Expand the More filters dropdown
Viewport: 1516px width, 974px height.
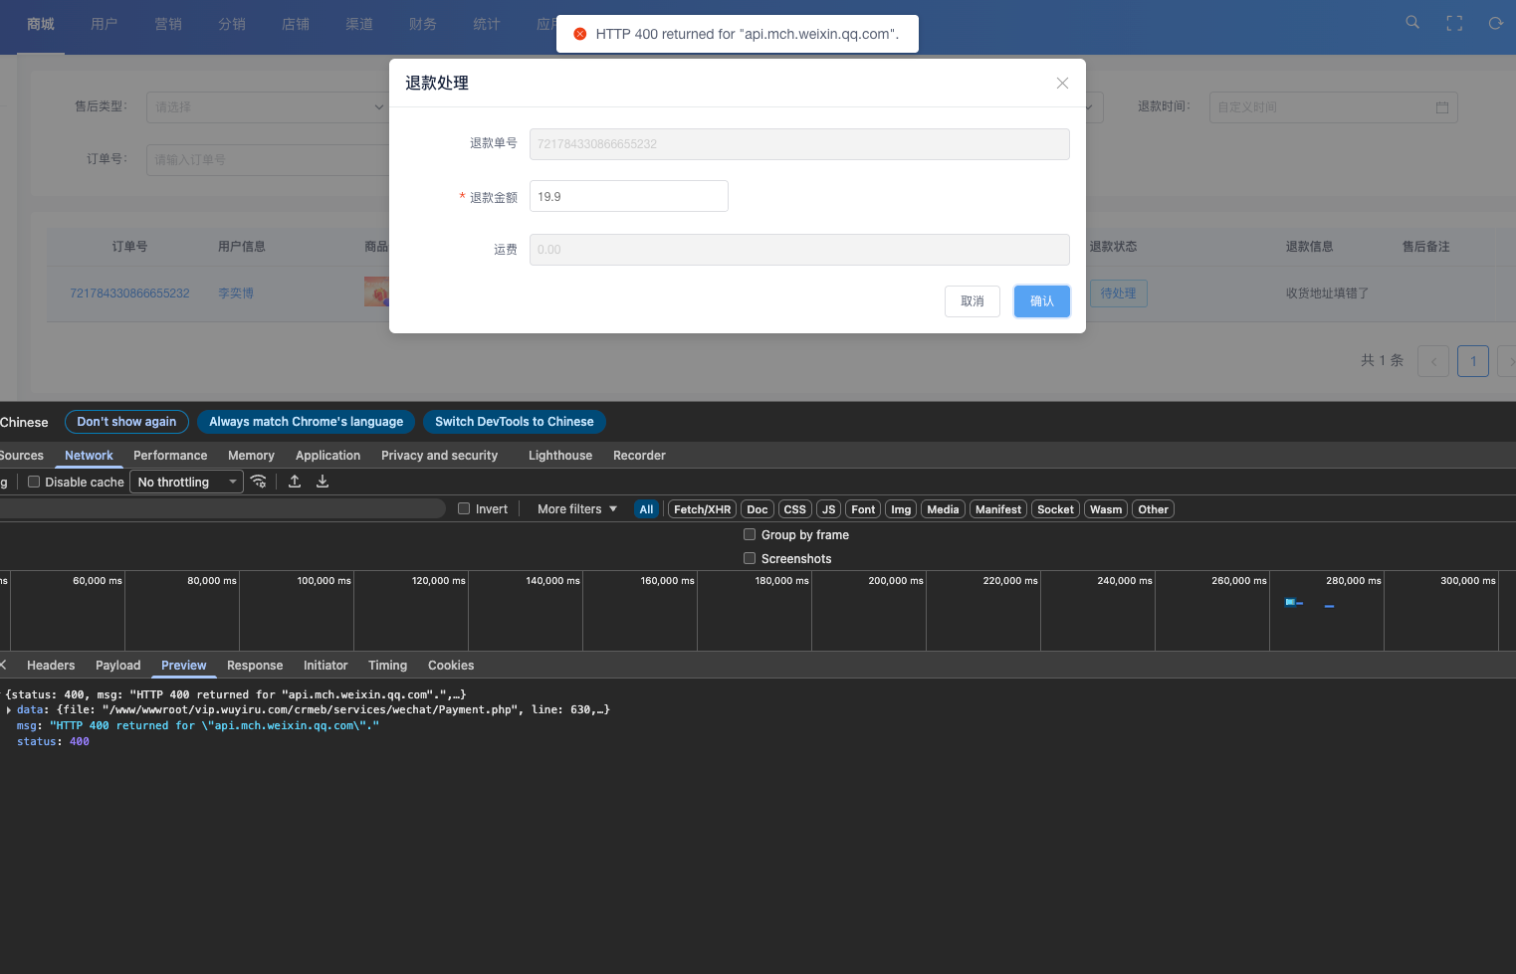tap(576, 508)
